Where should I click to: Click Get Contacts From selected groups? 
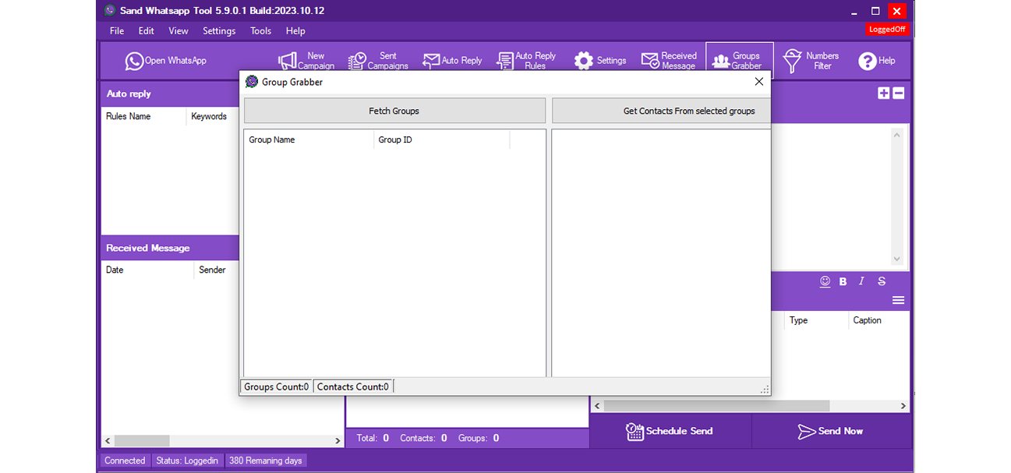[661, 111]
